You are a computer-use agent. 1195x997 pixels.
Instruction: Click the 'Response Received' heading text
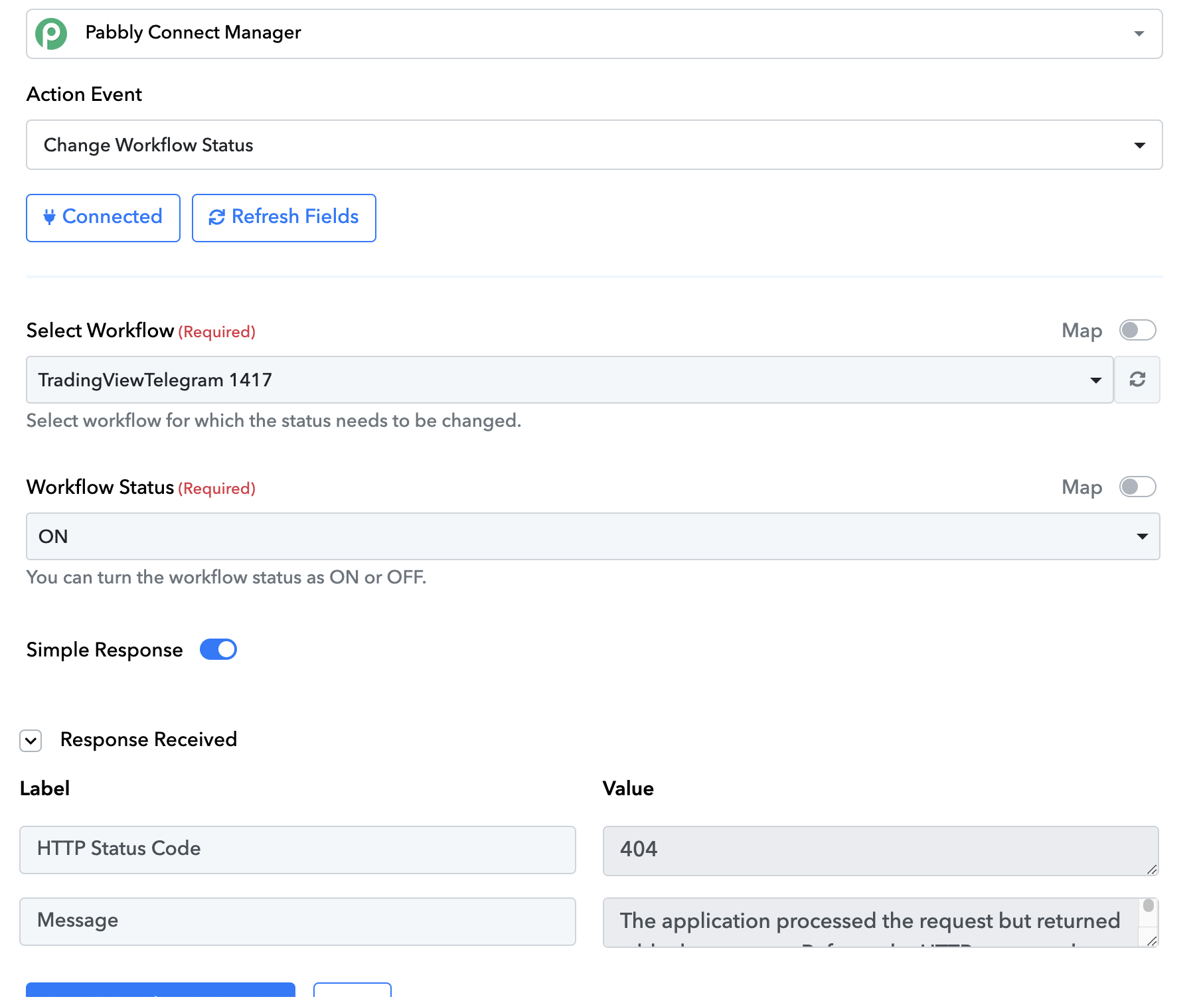click(x=149, y=739)
